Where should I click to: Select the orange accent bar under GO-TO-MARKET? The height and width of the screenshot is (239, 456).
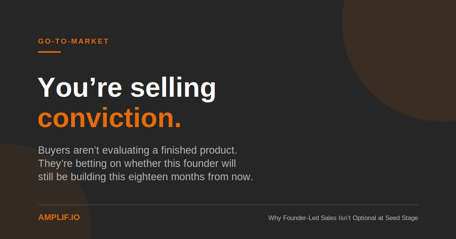[x=49, y=52]
